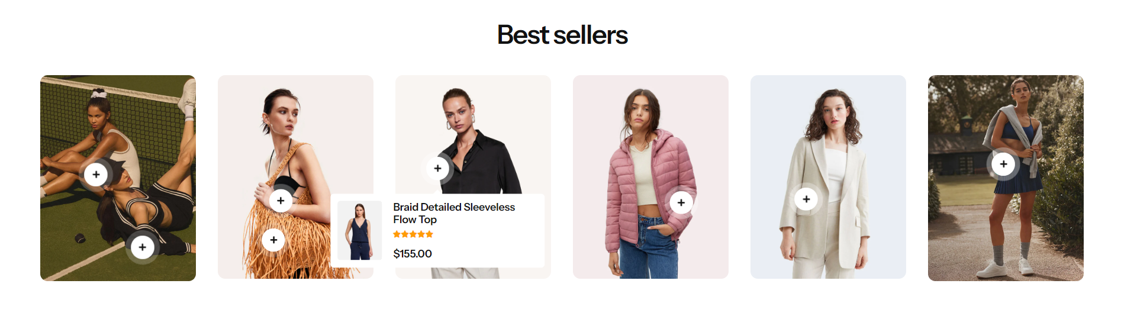Click the upper plus hotspot on the tennis court photo
Screen dimensions: 1121x319
tap(96, 175)
